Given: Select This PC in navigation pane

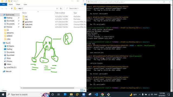Looking at the screenshot, I should (8, 43).
